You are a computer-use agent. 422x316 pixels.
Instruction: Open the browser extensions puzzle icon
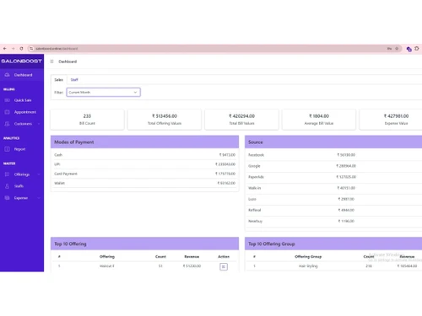click(x=417, y=49)
